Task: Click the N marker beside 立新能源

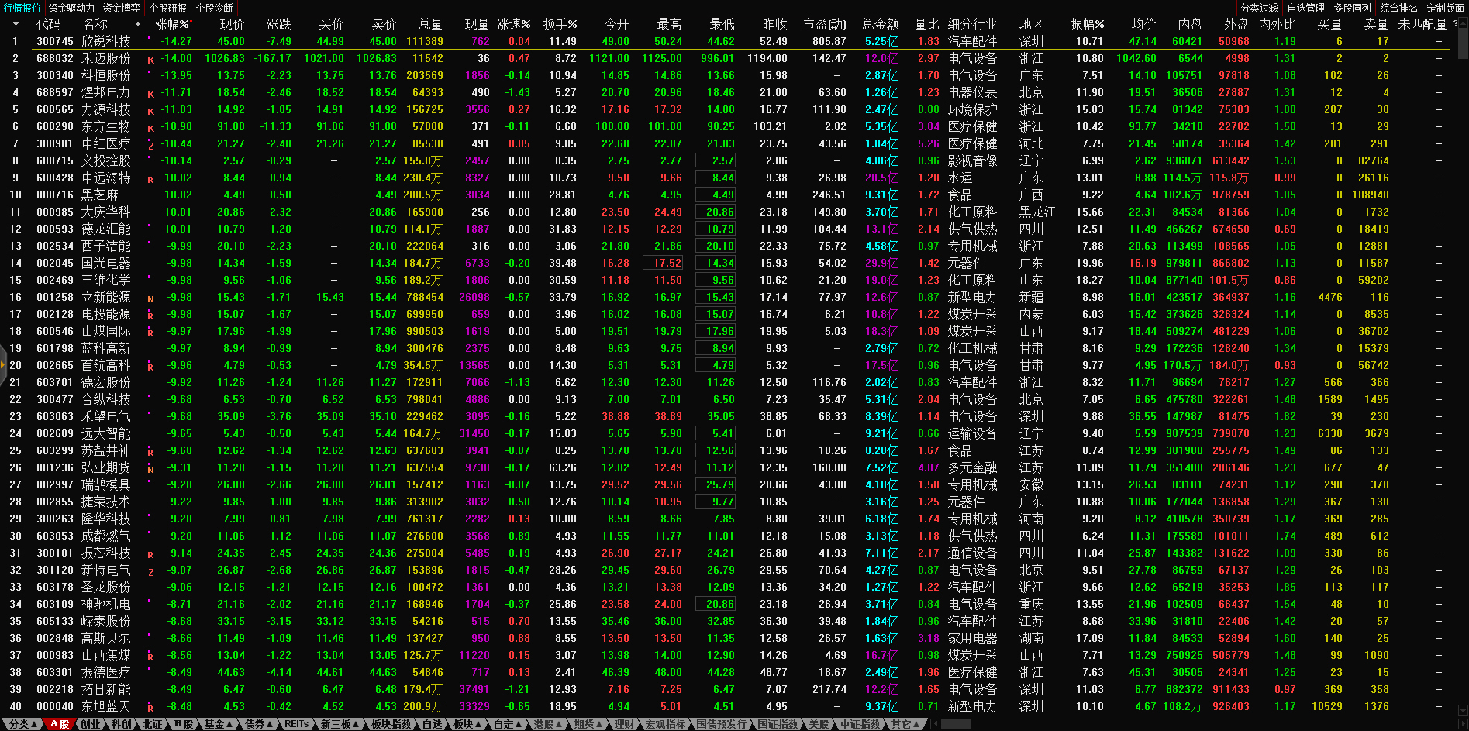Action: pyautogui.click(x=150, y=298)
